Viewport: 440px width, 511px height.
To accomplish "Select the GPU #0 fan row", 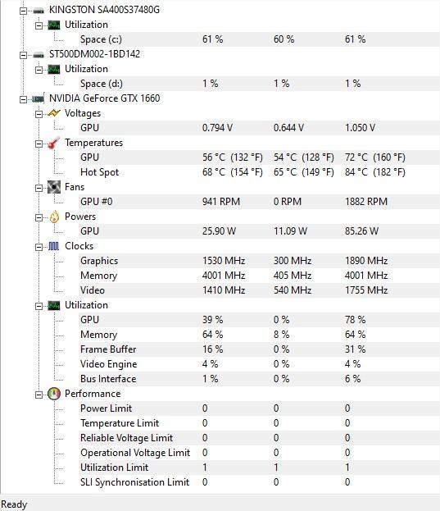I will 259,202.
